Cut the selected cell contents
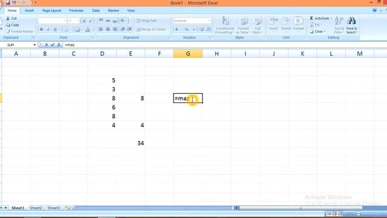The width and height of the screenshot is (387, 218). pos(11,18)
